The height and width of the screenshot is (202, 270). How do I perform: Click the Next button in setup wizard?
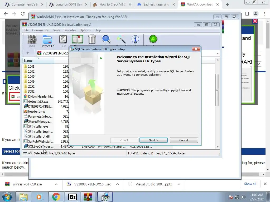point(153,140)
